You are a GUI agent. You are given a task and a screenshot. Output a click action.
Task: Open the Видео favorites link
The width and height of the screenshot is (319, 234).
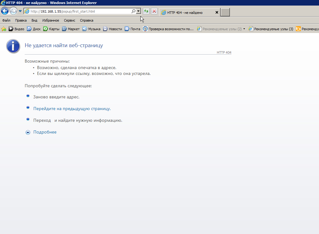pos(16,29)
